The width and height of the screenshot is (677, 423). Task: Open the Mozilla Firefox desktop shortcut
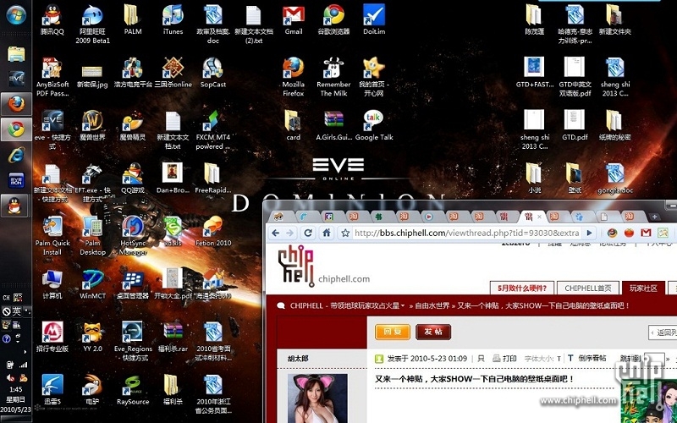coord(294,77)
